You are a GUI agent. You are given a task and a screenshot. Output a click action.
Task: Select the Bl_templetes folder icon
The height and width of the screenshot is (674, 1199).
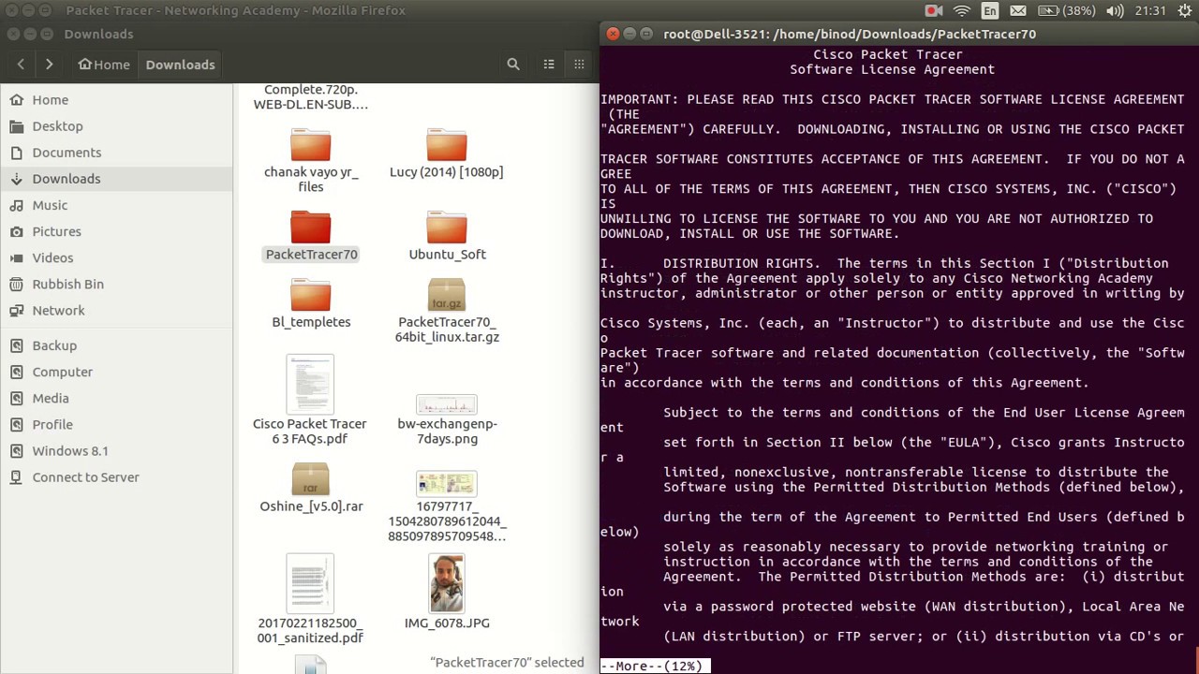(310, 294)
